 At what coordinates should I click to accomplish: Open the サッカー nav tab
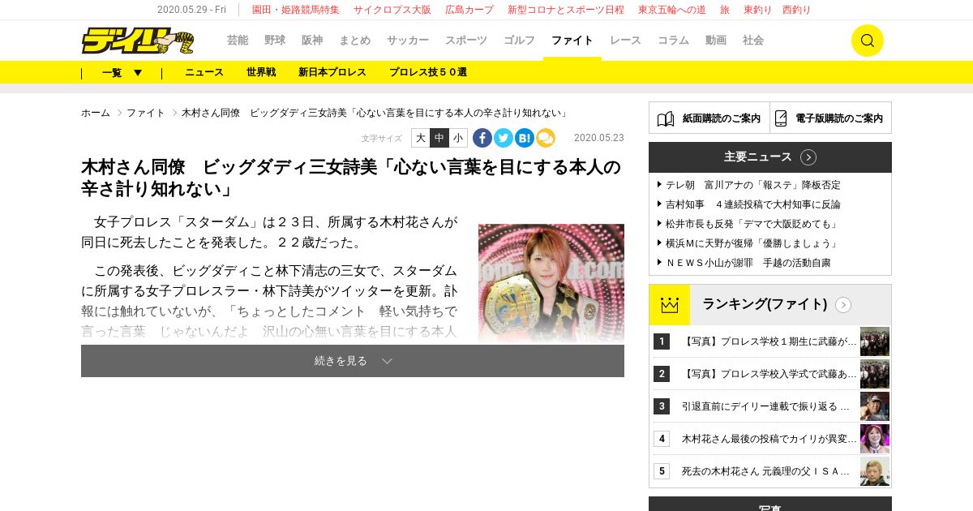point(408,41)
